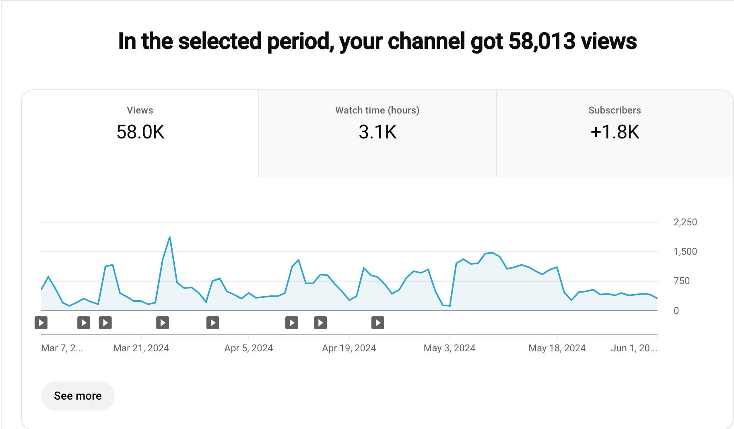This screenshot has width=734, height=429.
Task: Click the sixth video marker icon from left
Action: click(x=292, y=323)
